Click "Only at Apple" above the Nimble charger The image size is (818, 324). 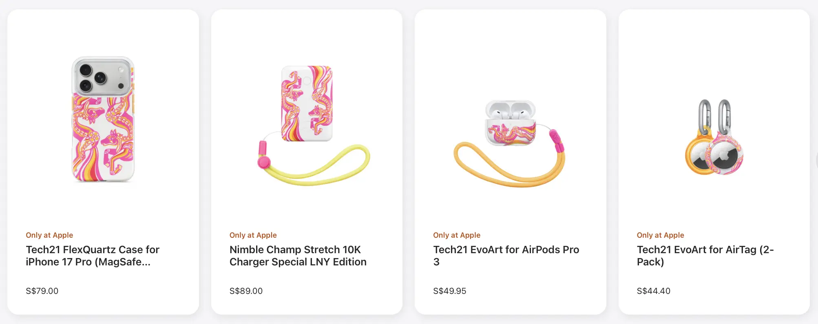click(253, 235)
